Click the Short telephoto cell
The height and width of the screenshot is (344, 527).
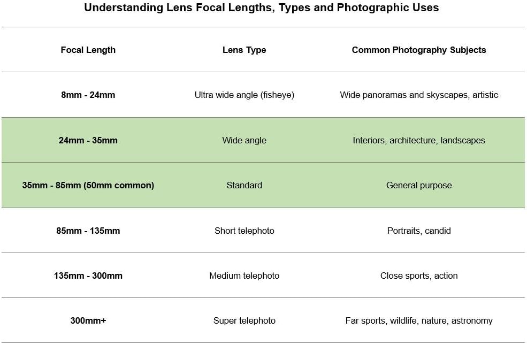pos(244,231)
